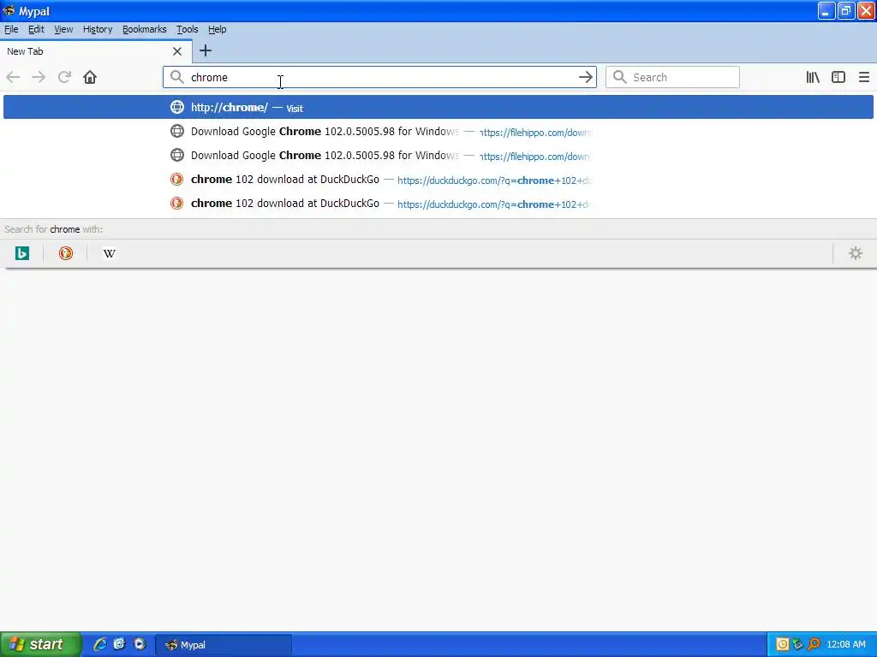Open the History menu
Screen dimensions: 877x657
click(98, 29)
